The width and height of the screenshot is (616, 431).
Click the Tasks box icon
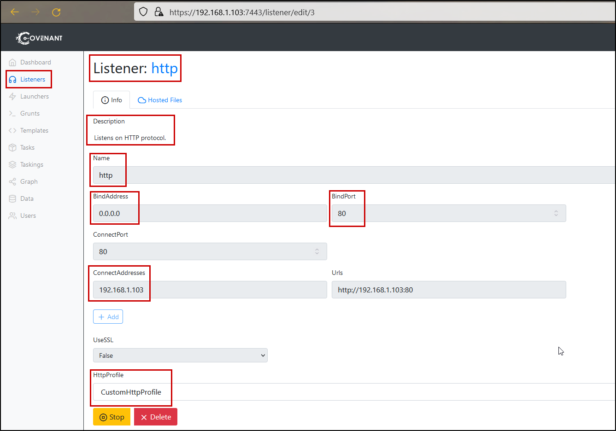[x=12, y=147]
